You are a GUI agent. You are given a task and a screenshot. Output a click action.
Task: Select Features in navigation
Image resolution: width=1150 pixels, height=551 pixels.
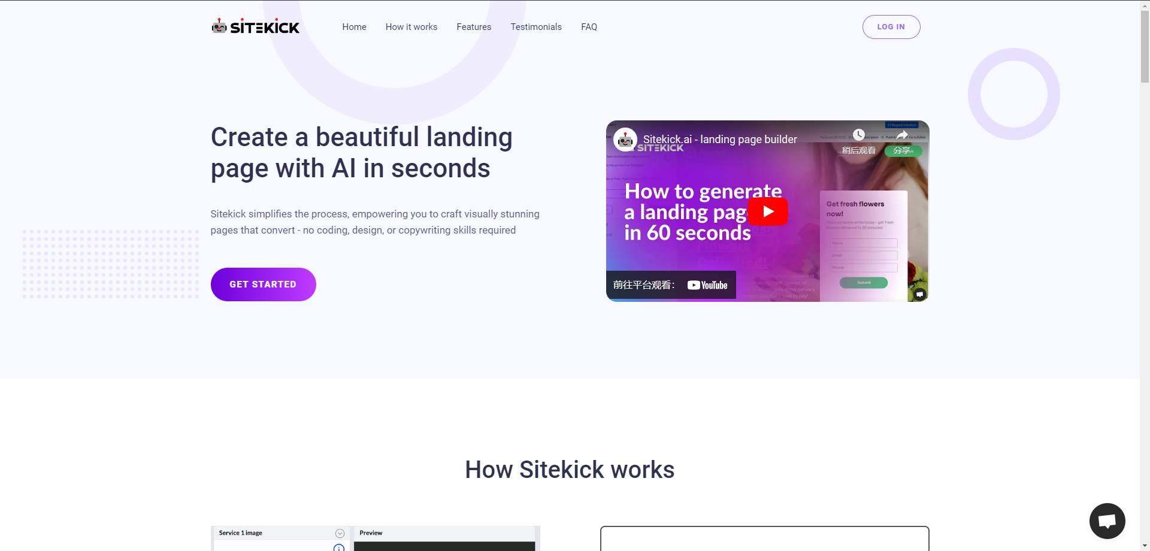click(474, 27)
